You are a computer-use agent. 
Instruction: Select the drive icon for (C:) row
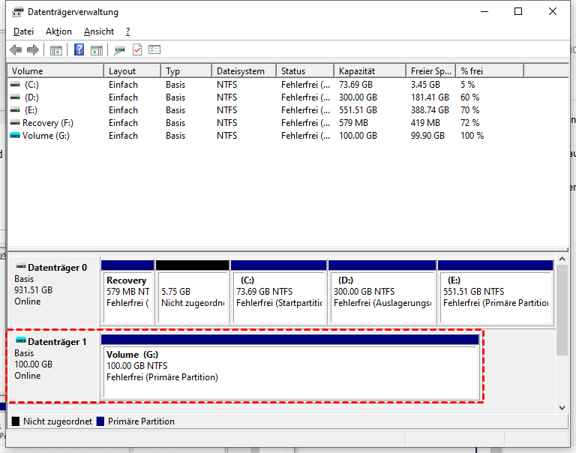15,85
